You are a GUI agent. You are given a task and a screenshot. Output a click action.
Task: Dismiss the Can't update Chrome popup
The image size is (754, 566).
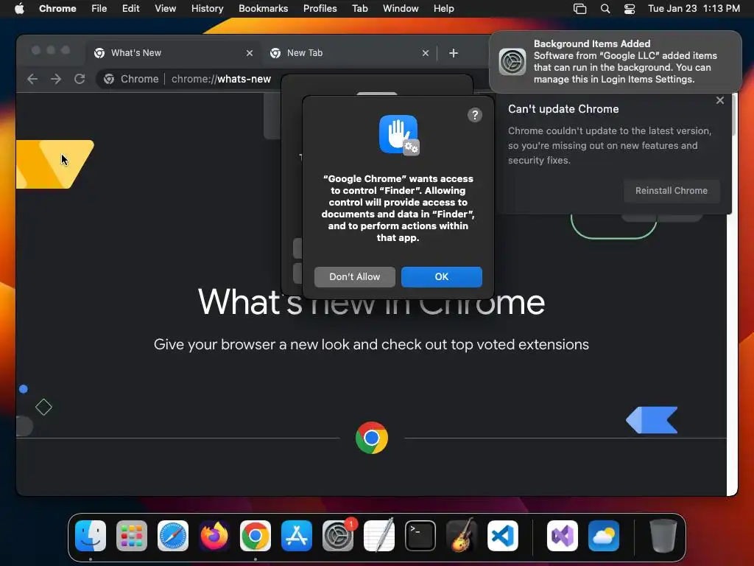click(720, 100)
